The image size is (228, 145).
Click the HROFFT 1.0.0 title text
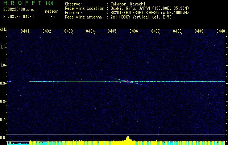point(28,3)
